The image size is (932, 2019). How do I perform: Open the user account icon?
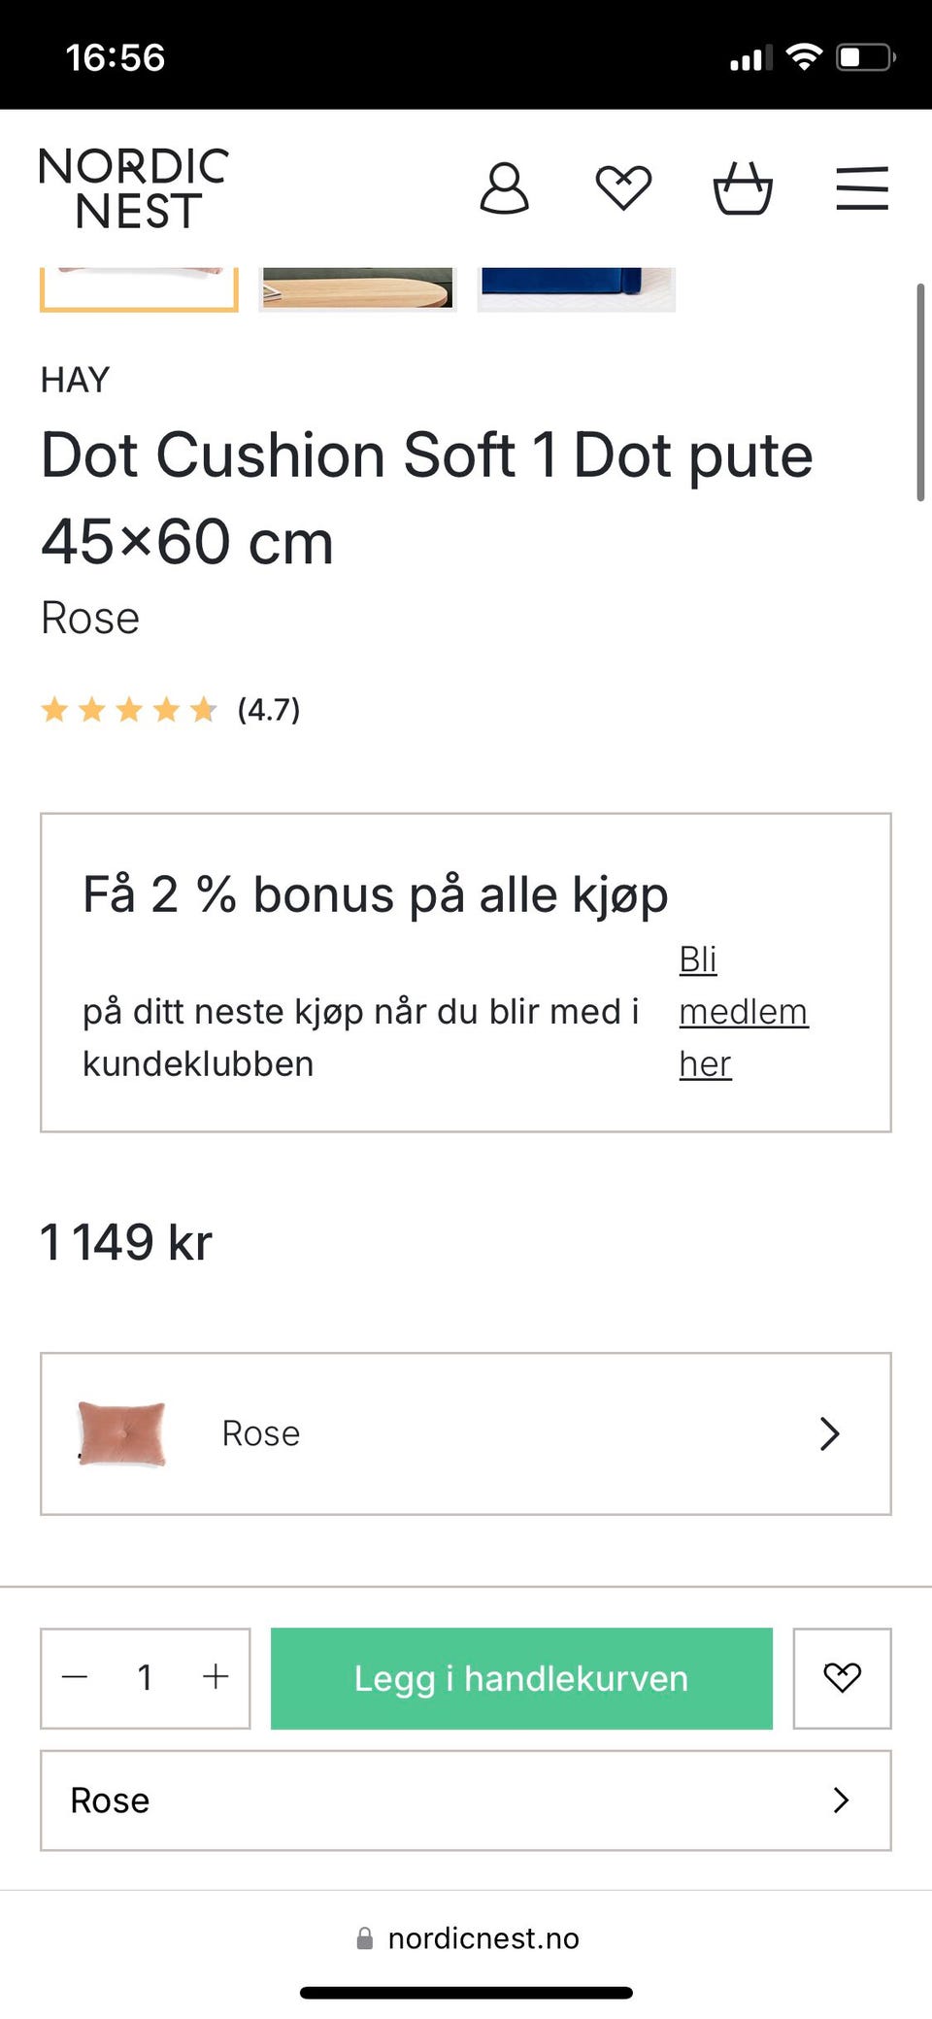click(504, 187)
